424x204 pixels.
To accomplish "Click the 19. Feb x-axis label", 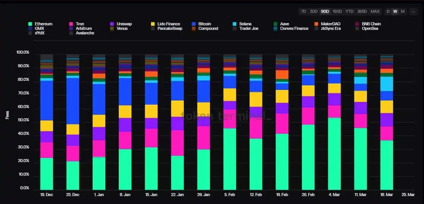I will (282, 195).
